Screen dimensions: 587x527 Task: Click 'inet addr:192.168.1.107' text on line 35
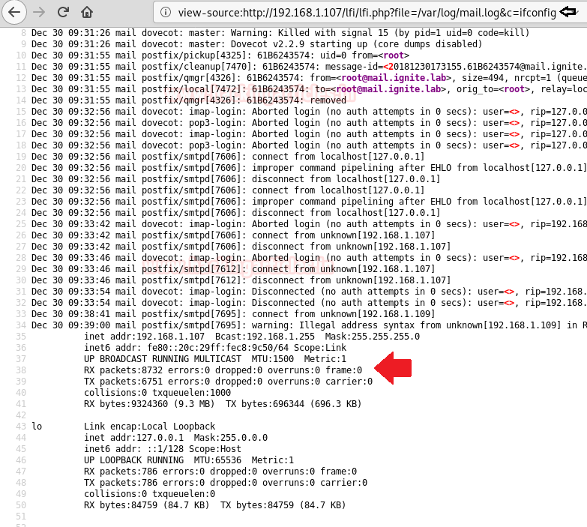144,337
